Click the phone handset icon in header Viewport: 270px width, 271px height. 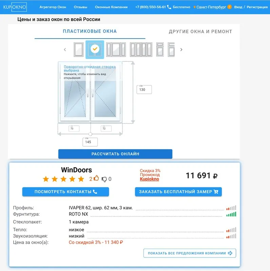tap(169, 7)
